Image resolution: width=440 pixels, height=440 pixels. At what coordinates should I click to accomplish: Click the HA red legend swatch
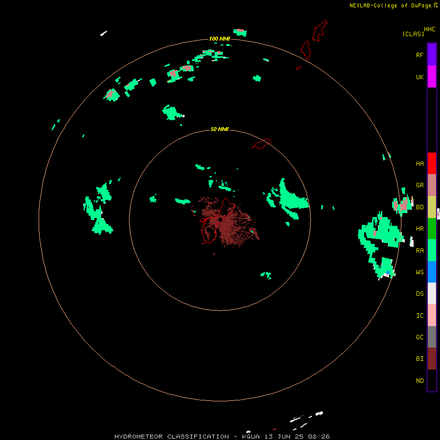(432, 163)
